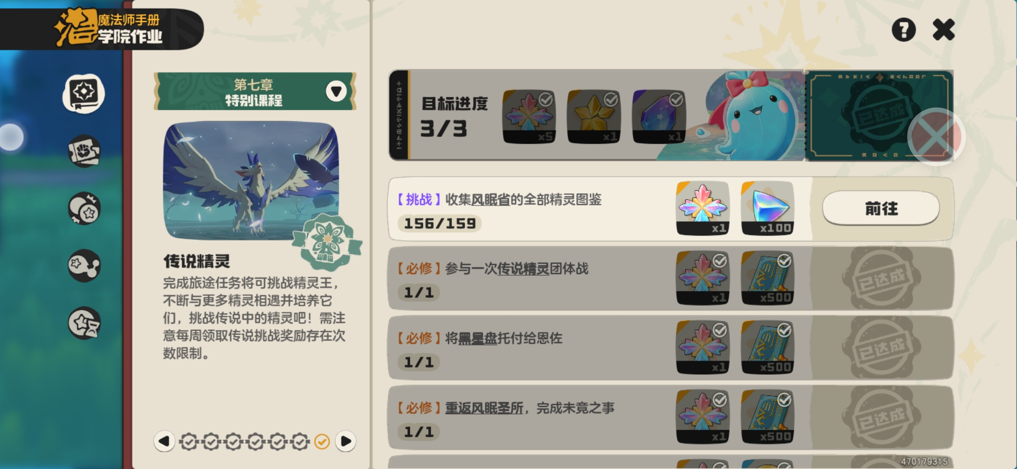Open the coins and star sidebar icon
Image resolution: width=1017 pixels, height=469 pixels.
[84, 208]
